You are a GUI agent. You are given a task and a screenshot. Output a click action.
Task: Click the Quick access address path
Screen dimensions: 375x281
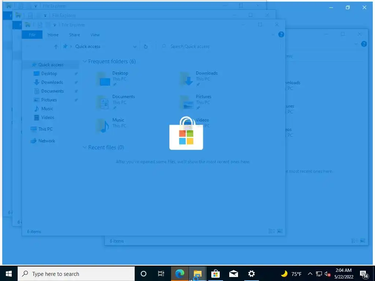click(88, 46)
